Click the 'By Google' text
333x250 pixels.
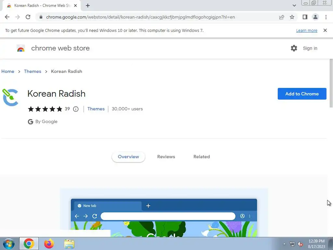[46, 122]
